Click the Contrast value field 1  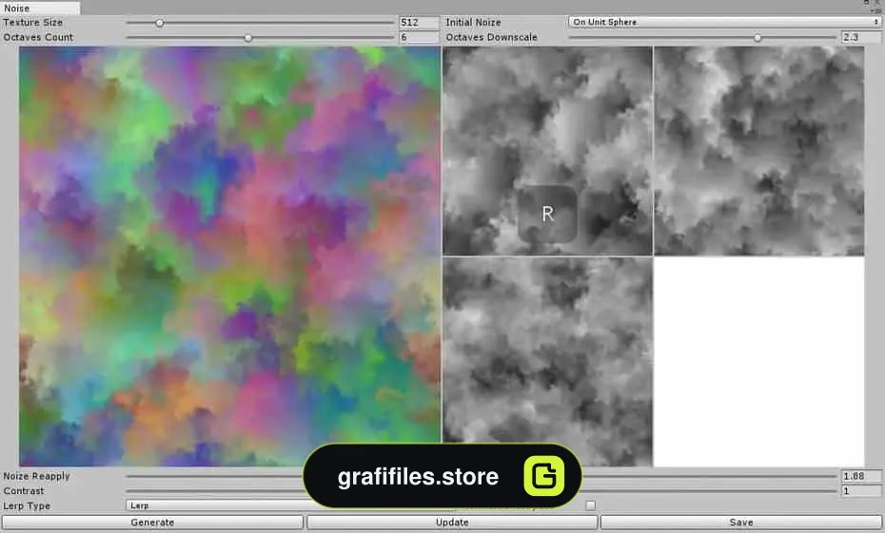860,491
